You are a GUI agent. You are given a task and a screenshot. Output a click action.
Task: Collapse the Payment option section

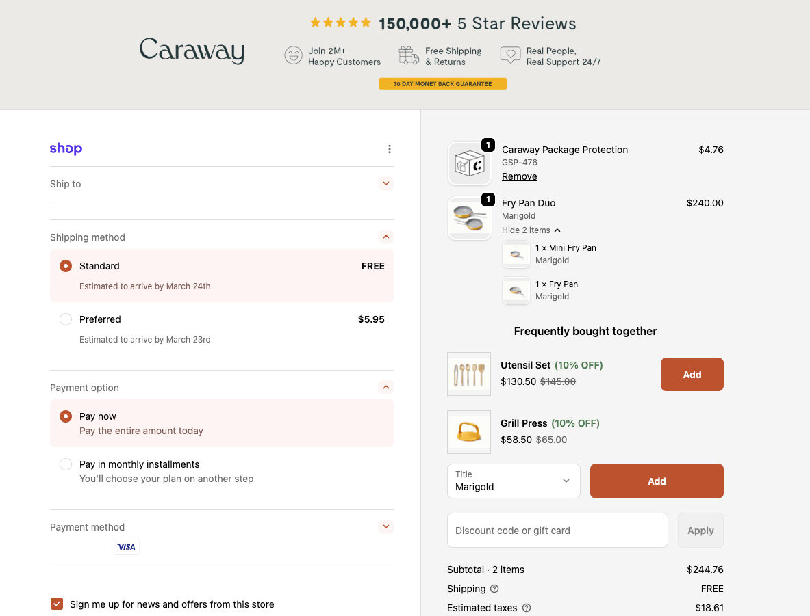click(x=386, y=387)
